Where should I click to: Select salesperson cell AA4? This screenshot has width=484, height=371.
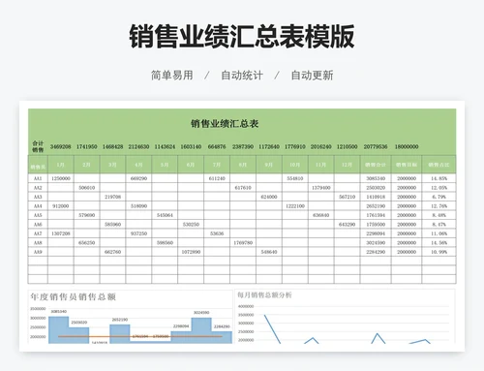point(38,206)
